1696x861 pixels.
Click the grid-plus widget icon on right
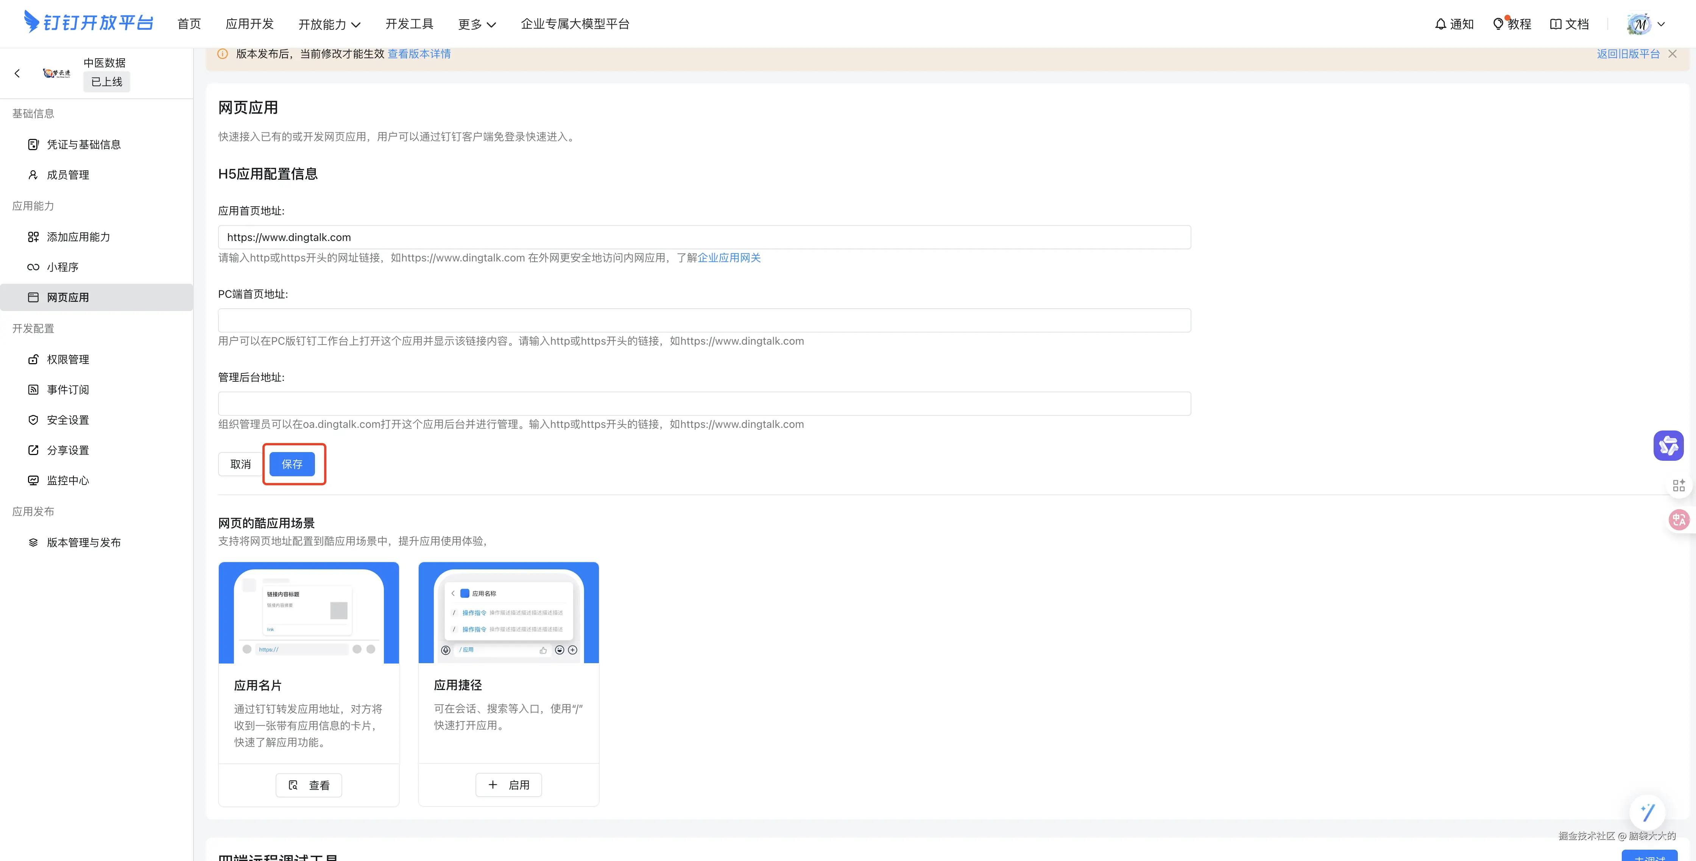click(1678, 485)
